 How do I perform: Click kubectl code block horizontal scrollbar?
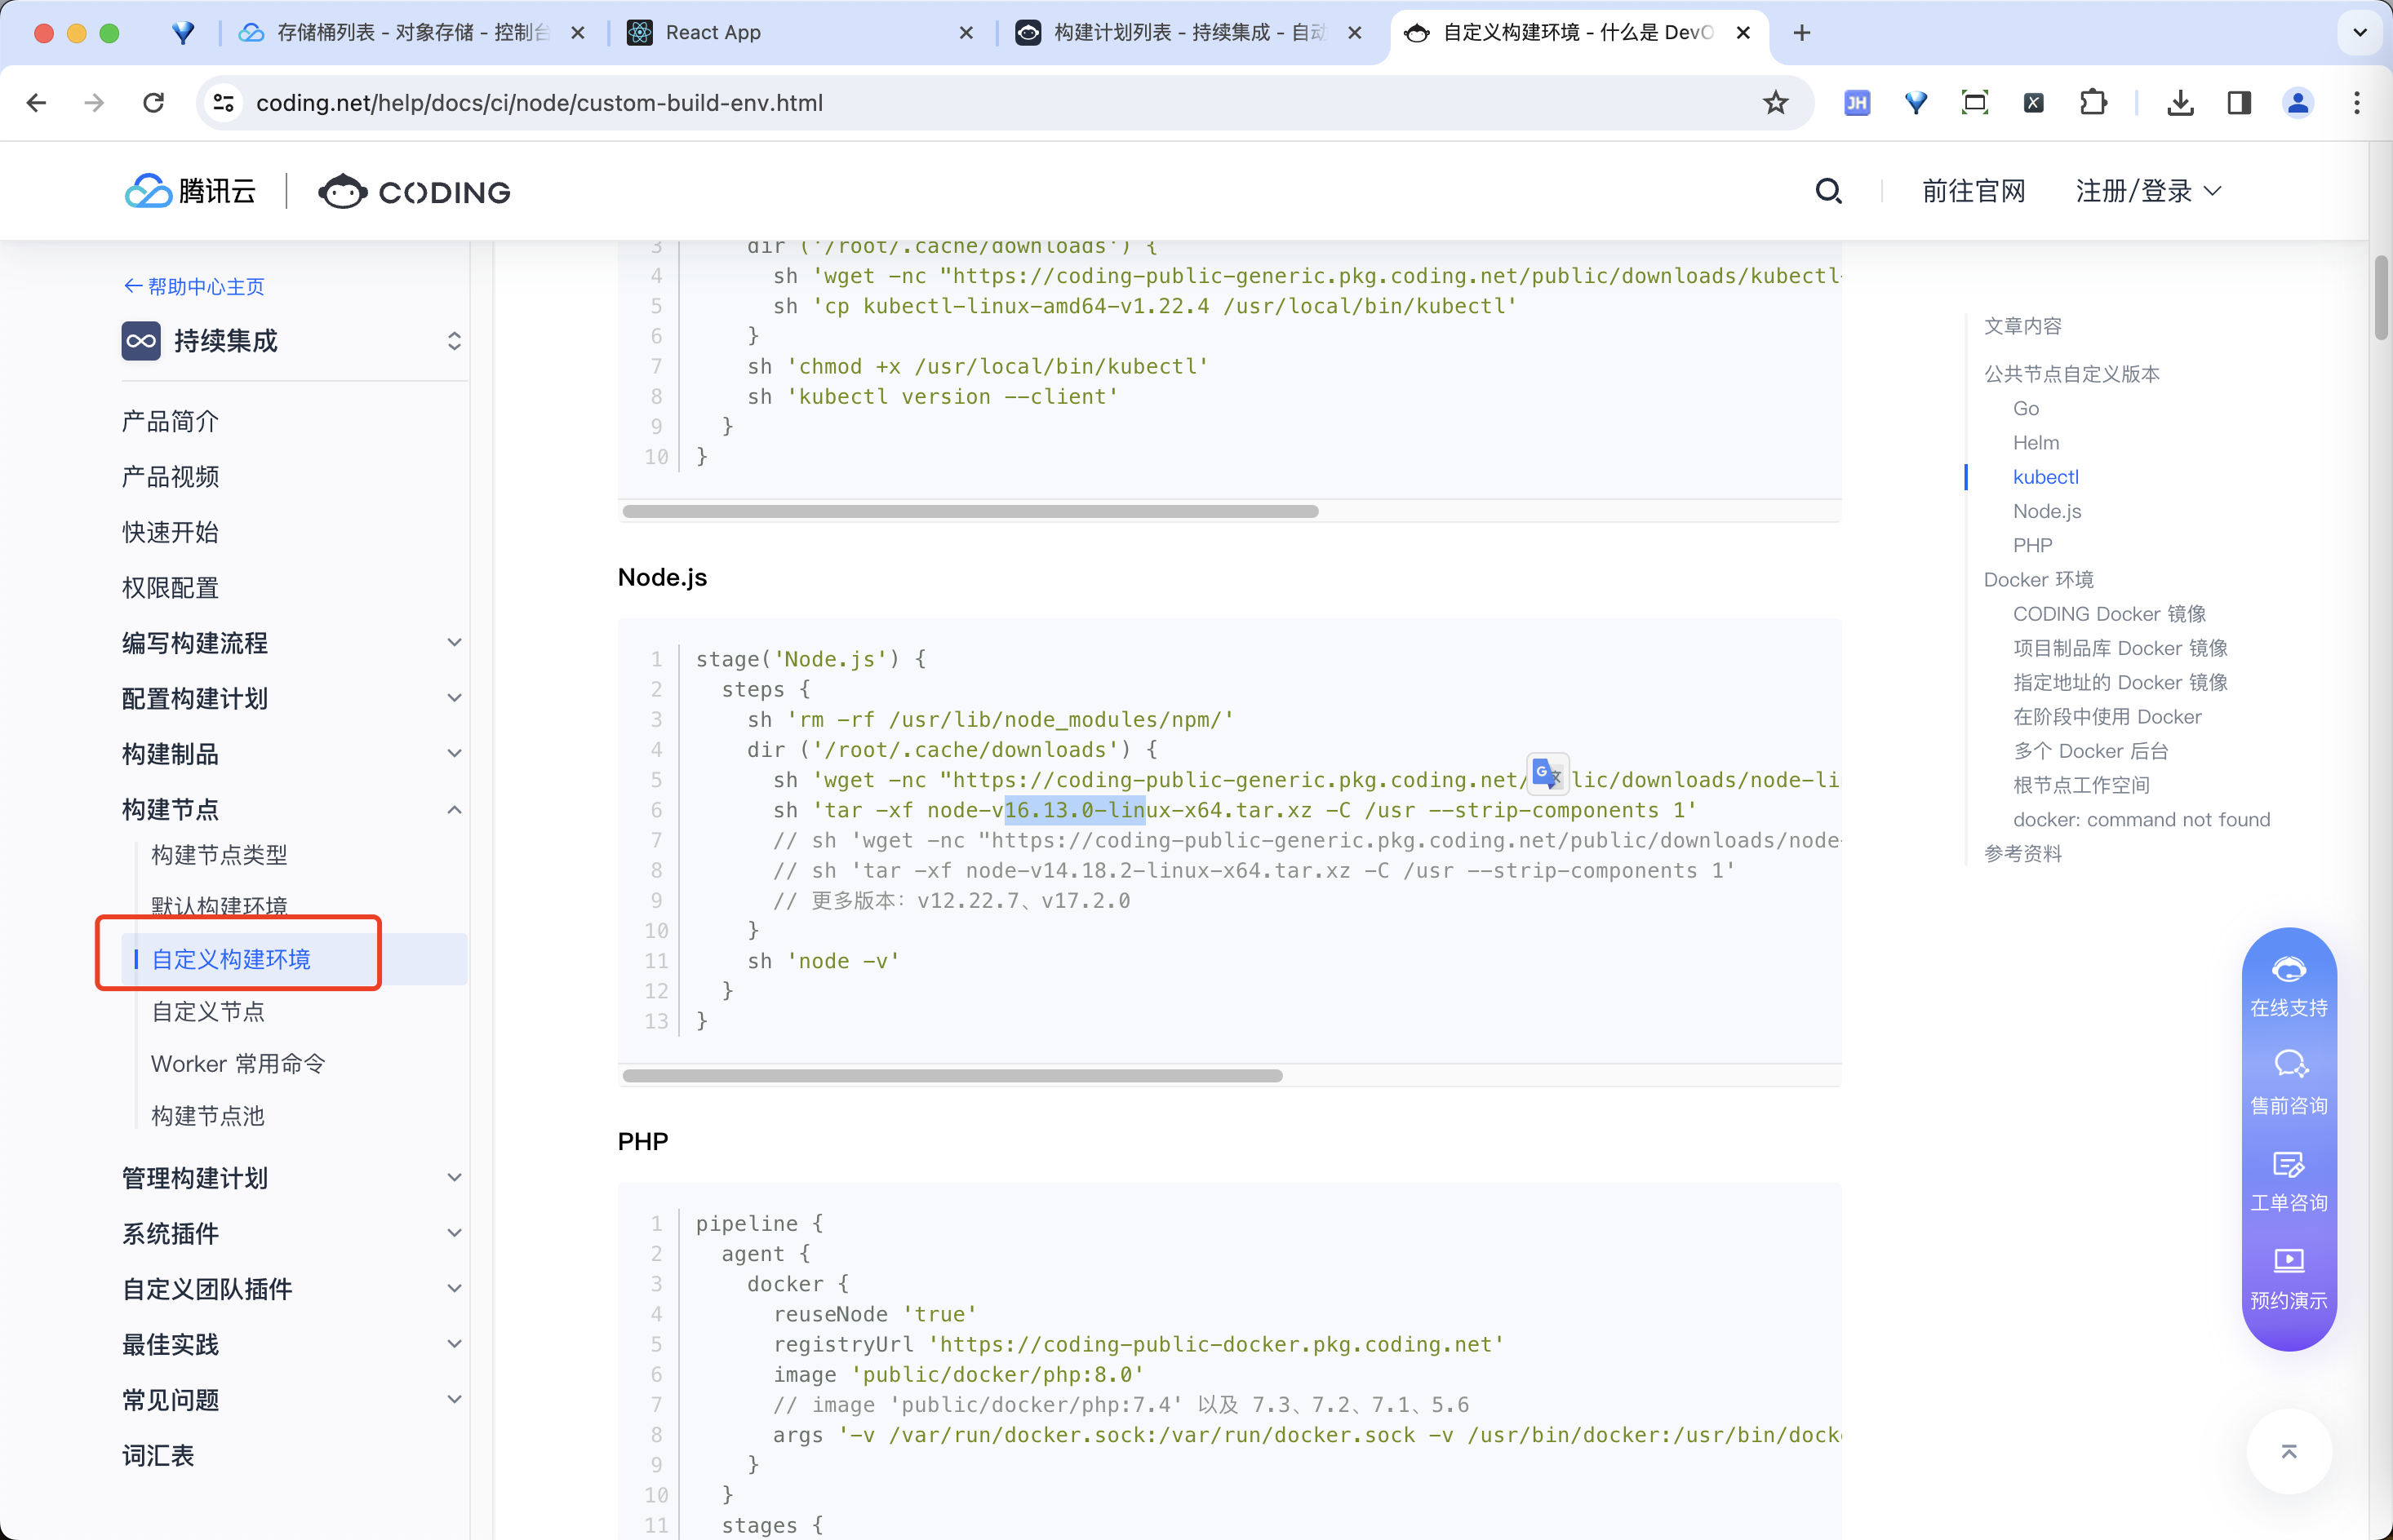[x=970, y=511]
